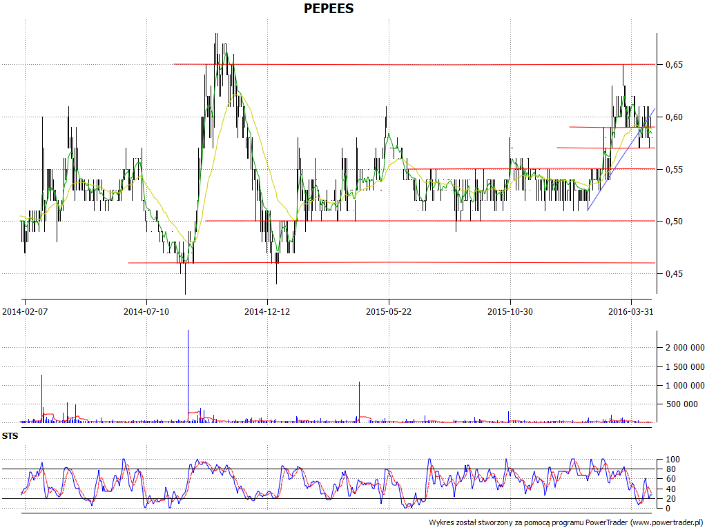Image resolution: width=707 pixels, height=530 pixels.
Task: Click the 2014-07-10 date label
Action: 146,311
